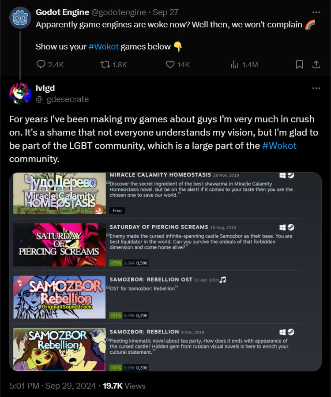The height and width of the screenshot is (397, 331).
Task: Click the Godot Engine display name
Action: pyautogui.click(x=62, y=12)
